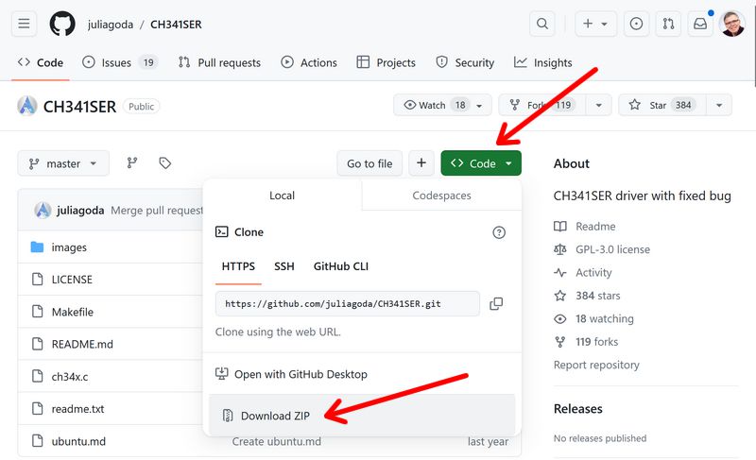Image resolution: width=756 pixels, height=460 pixels.
Task: Open the readme.txt file
Action: (78, 409)
